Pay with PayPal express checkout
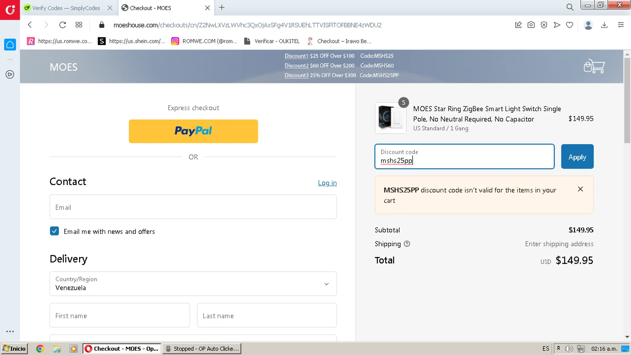 [193, 131]
